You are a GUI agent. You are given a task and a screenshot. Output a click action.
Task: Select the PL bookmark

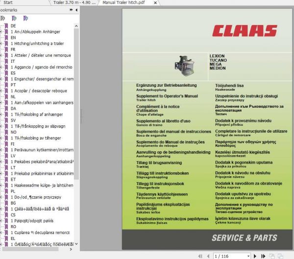[13, 191]
